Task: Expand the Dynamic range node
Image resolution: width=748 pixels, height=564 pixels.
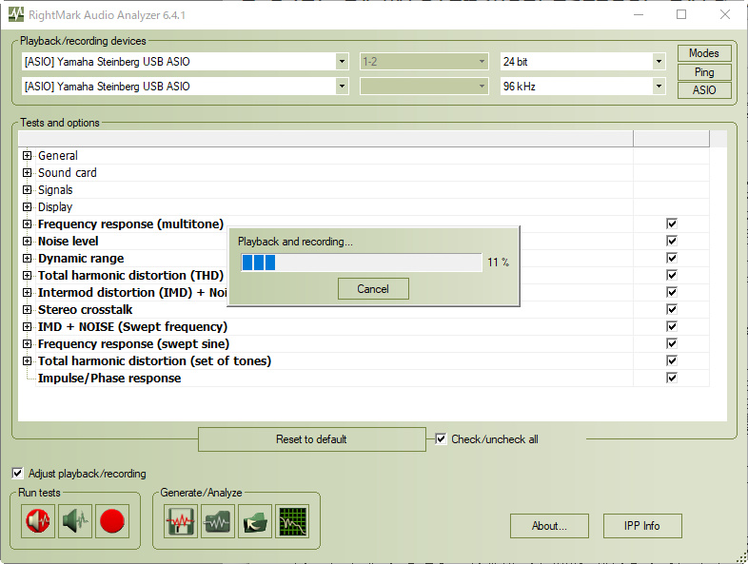Action: [28, 259]
